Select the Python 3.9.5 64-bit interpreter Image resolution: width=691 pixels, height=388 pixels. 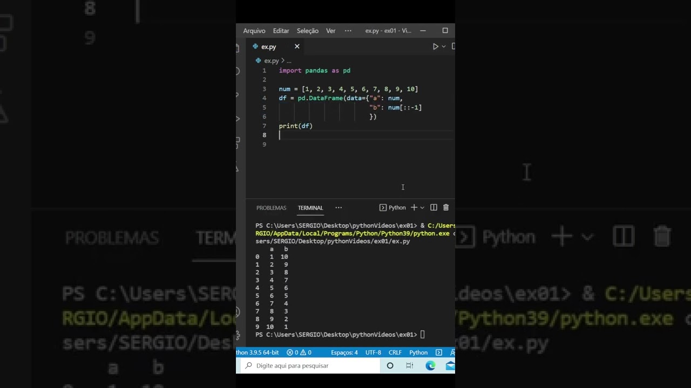[258, 352]
